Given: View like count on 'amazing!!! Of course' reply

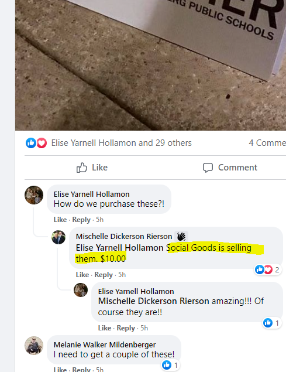Looking at the screenshot, I should [272, 323].
